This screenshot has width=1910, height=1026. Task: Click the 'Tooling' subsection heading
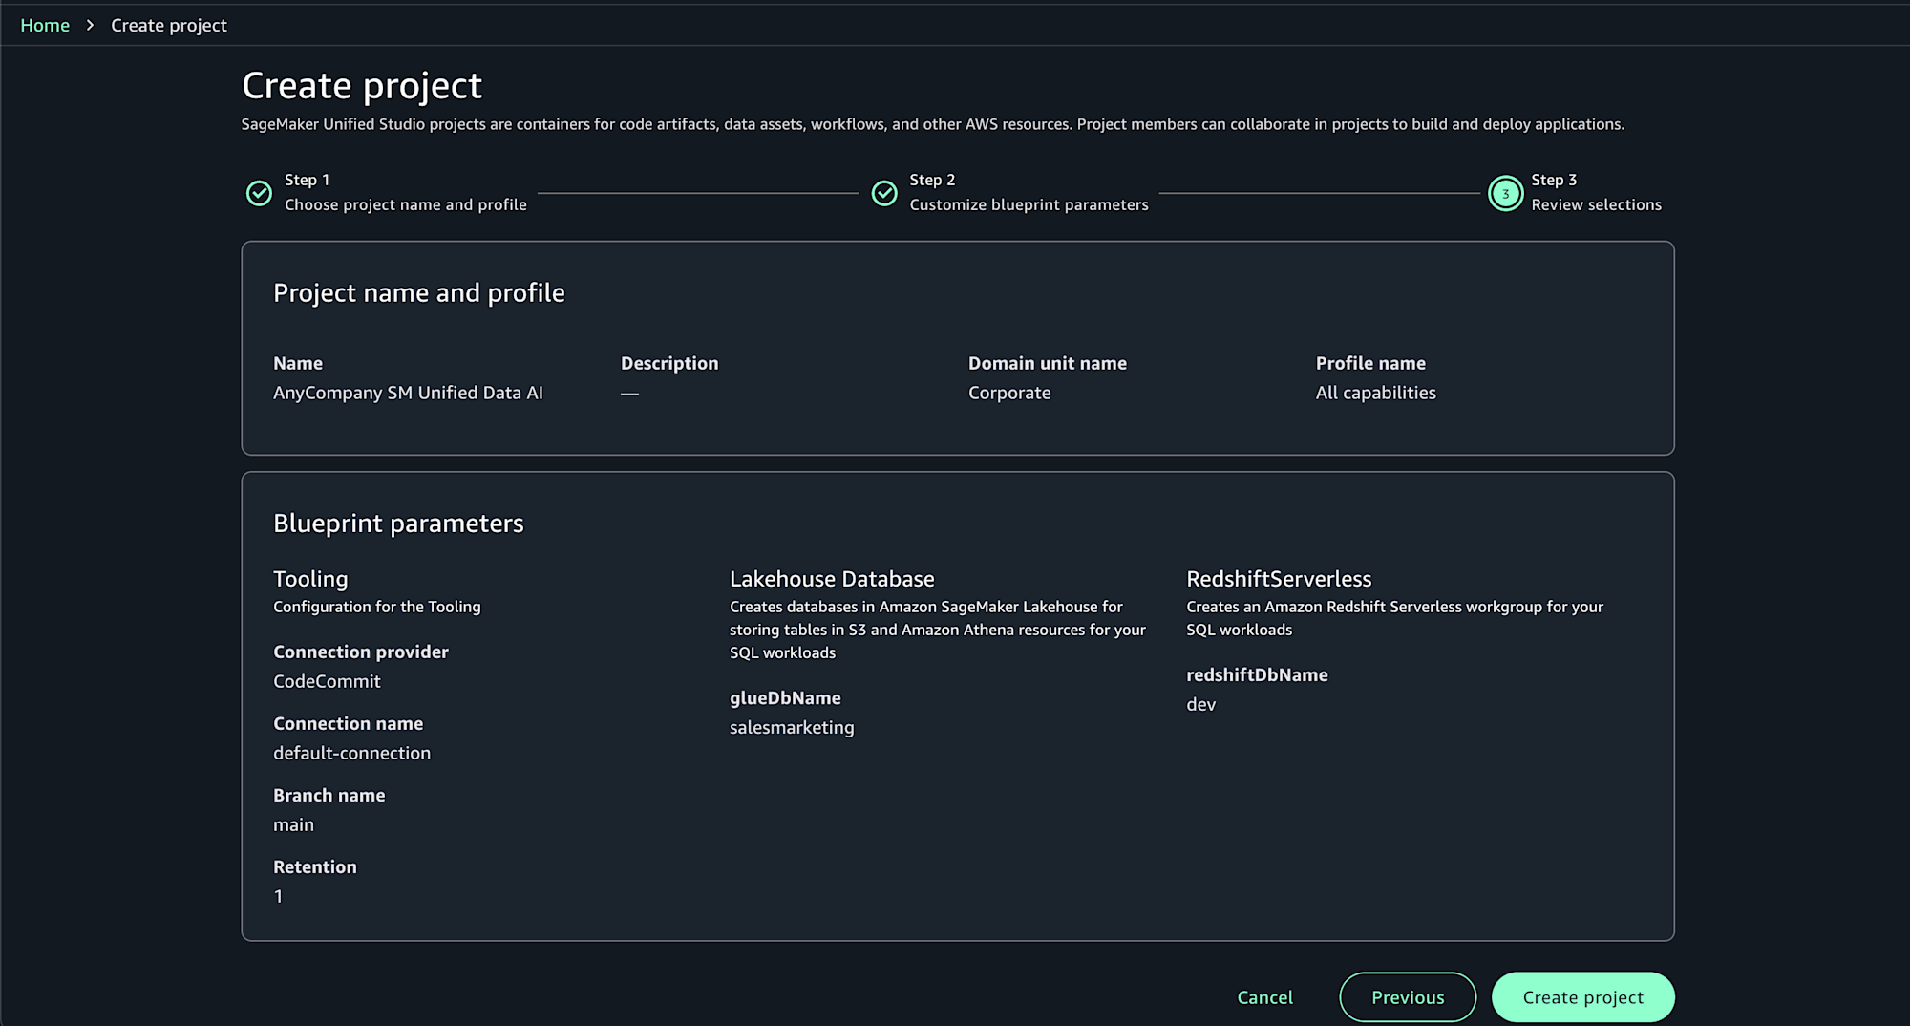point(310,579)
